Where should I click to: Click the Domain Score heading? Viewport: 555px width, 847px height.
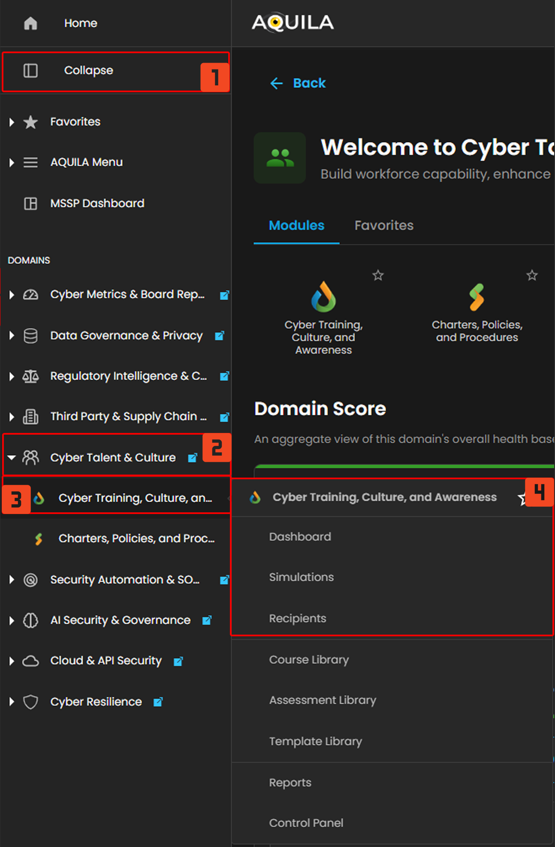(x=320, y=409)
